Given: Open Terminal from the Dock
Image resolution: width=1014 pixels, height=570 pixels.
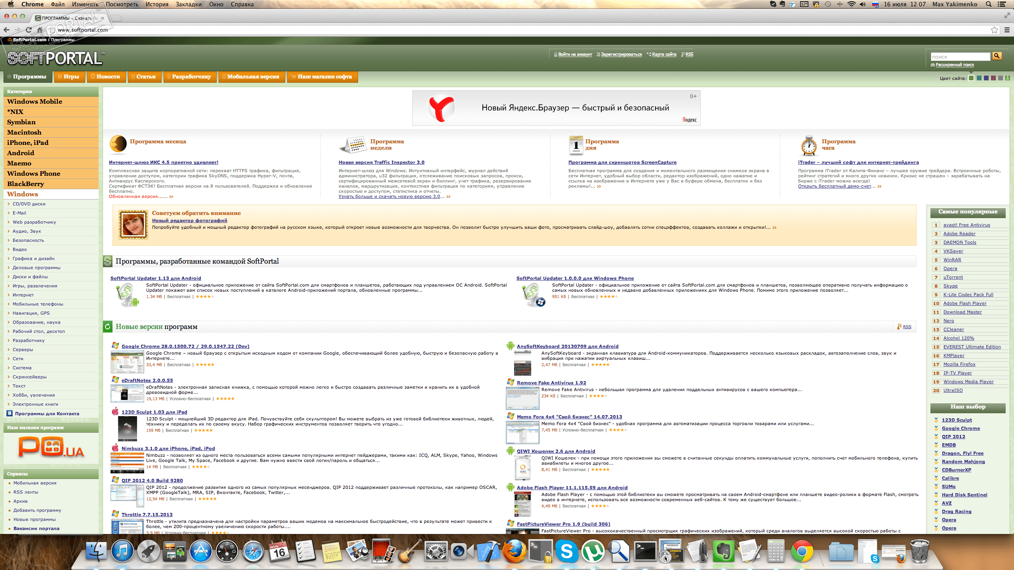Looking at the screenshot, I should 645,551.
